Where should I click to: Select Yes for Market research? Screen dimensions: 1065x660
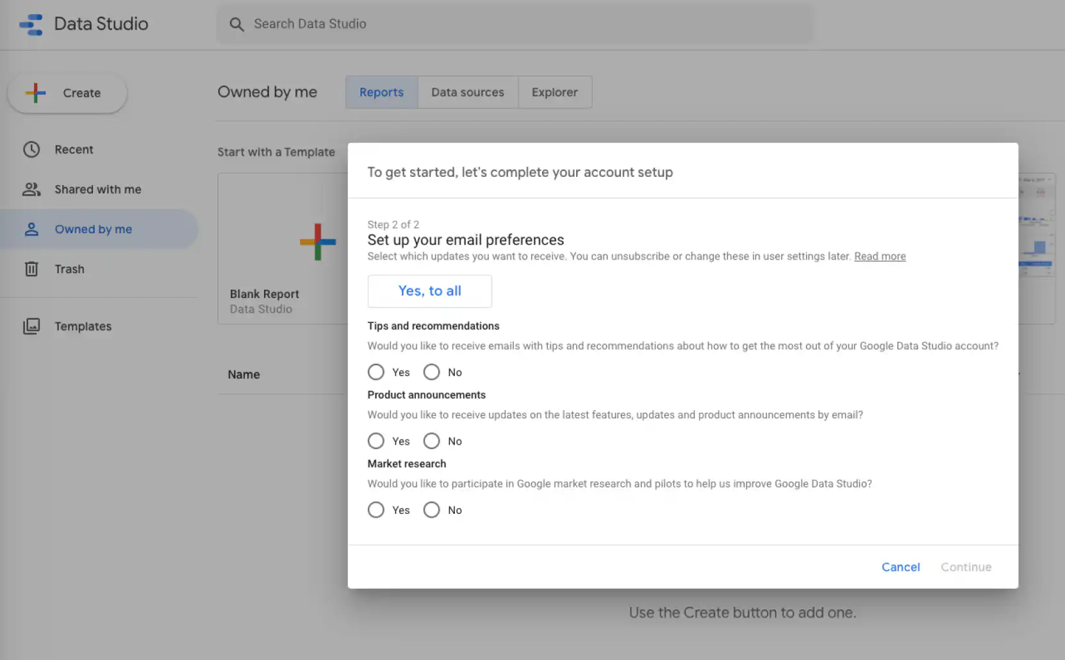tap(376, 510)
